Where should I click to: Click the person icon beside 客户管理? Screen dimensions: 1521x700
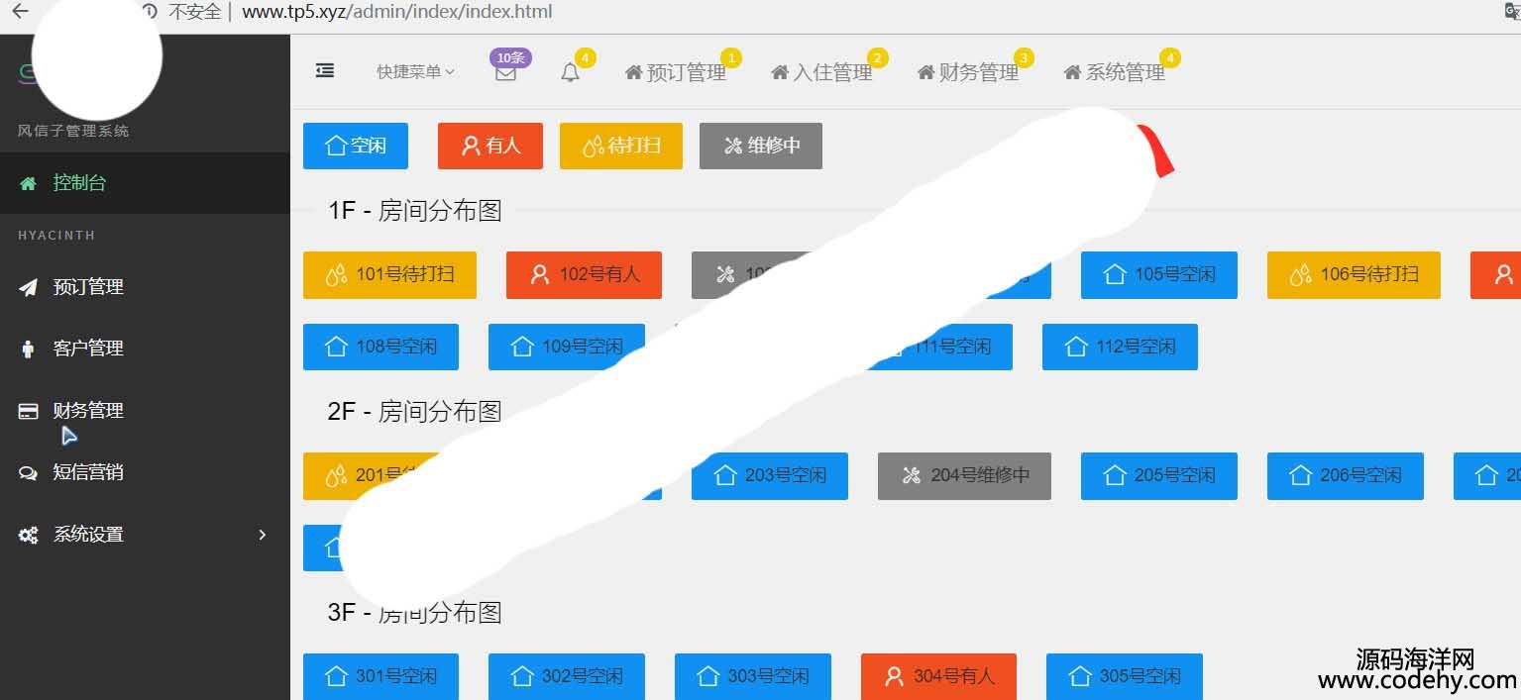28,349
